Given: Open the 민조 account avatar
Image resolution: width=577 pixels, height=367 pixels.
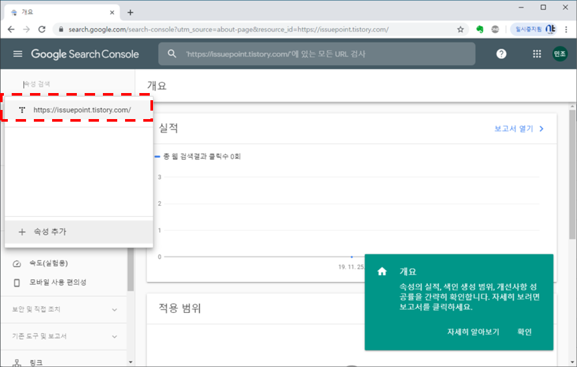Looking at the screenshot, I should coord(559,54).
